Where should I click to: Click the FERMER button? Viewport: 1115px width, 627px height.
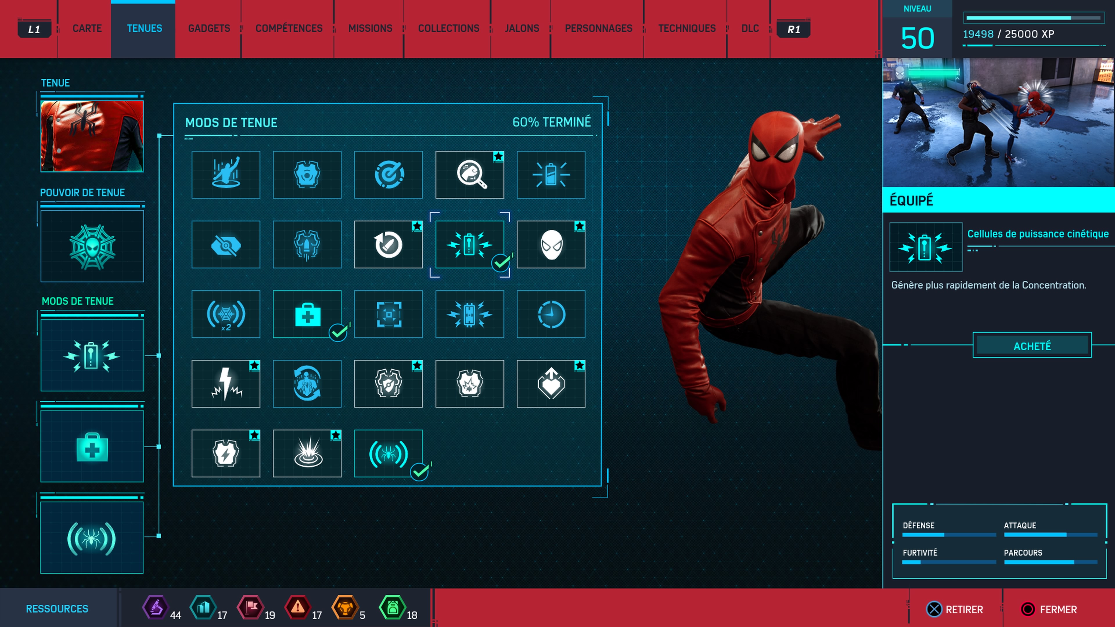1049,609
